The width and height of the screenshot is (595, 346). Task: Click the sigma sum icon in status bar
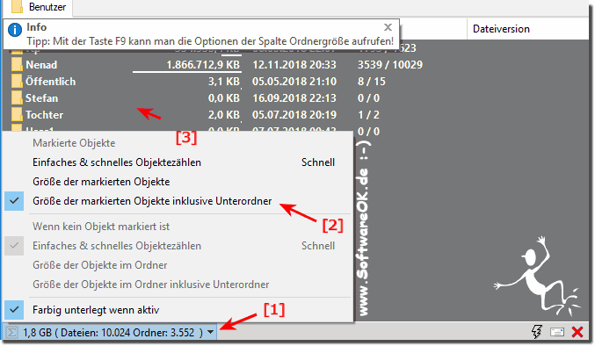point(11,333)
